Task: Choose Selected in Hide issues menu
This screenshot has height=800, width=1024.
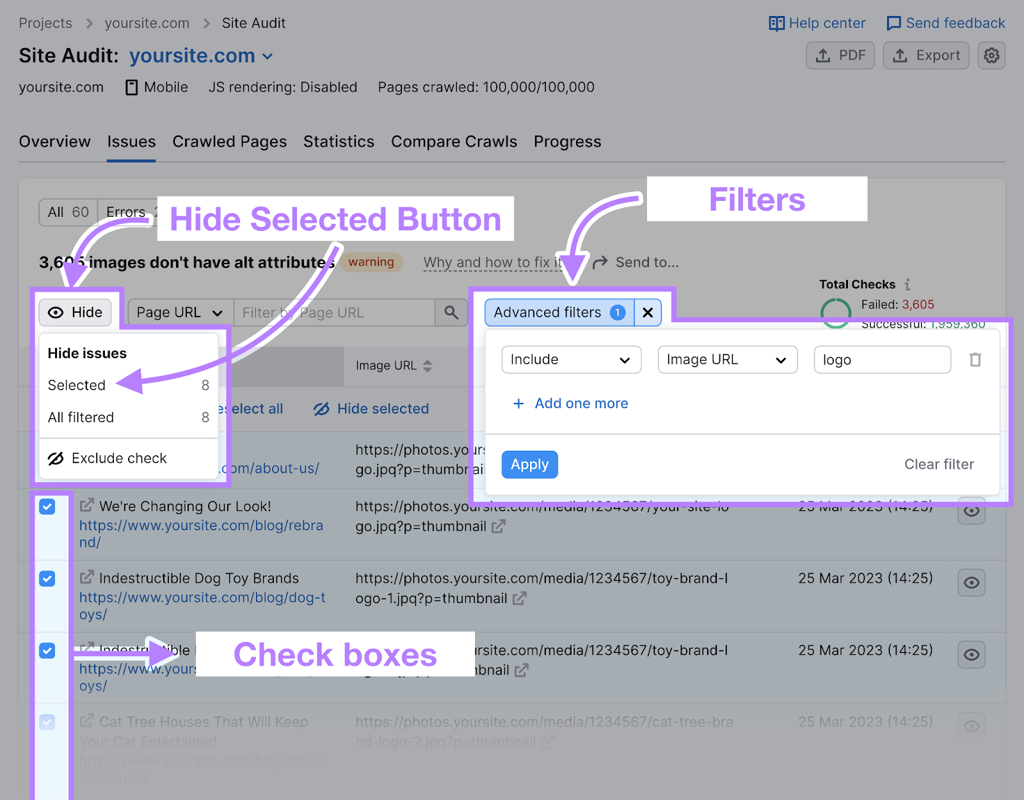Action: (x=128, y=385)
